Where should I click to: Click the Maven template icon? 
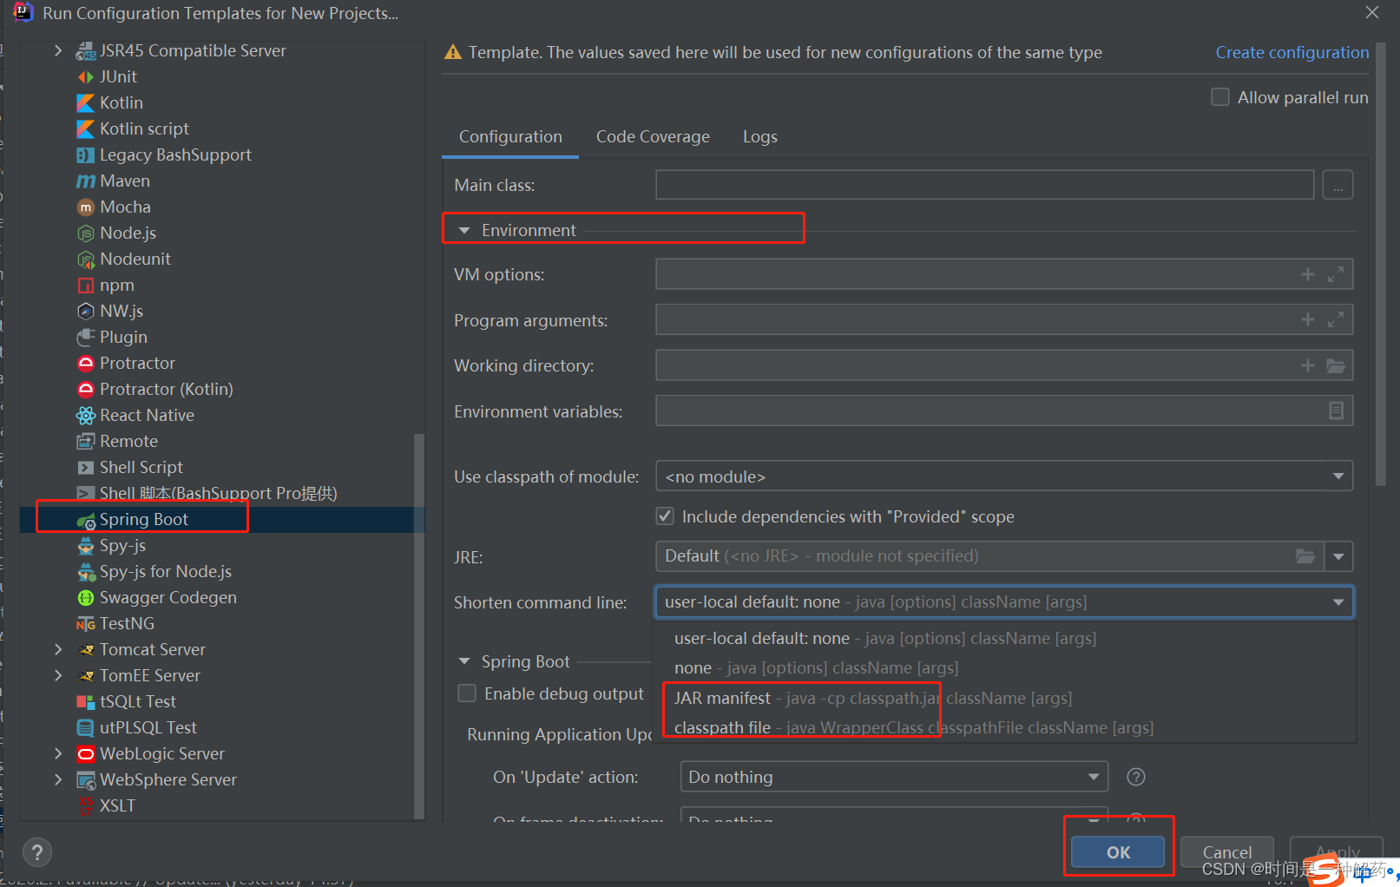point(86,181)
